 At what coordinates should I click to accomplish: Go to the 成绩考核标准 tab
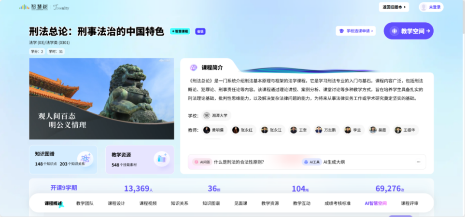(x=338, y=203)
